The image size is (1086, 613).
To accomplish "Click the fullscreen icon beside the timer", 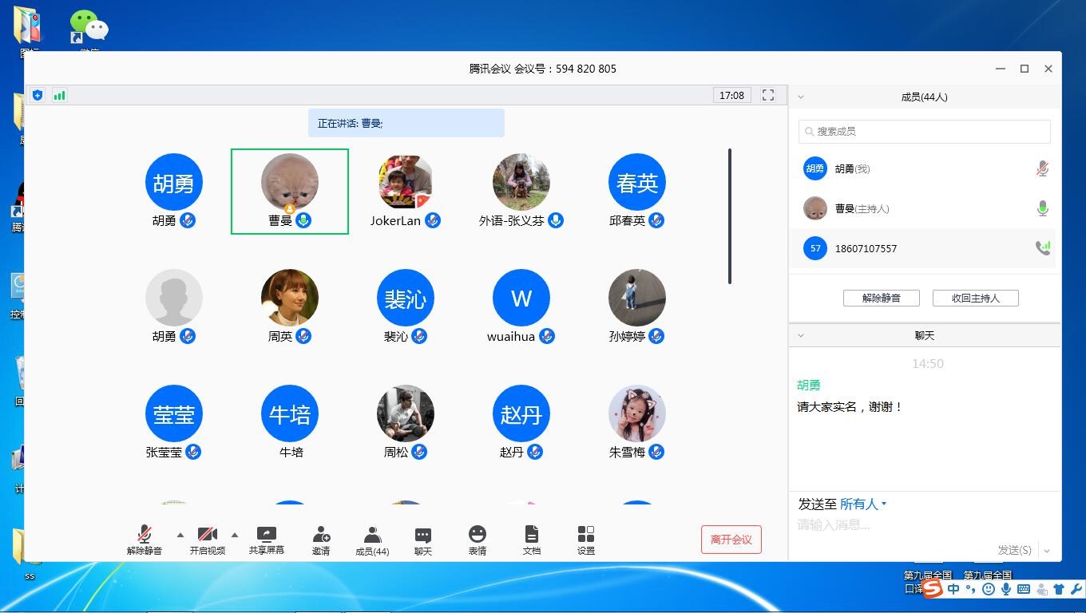I will point(768,95).
